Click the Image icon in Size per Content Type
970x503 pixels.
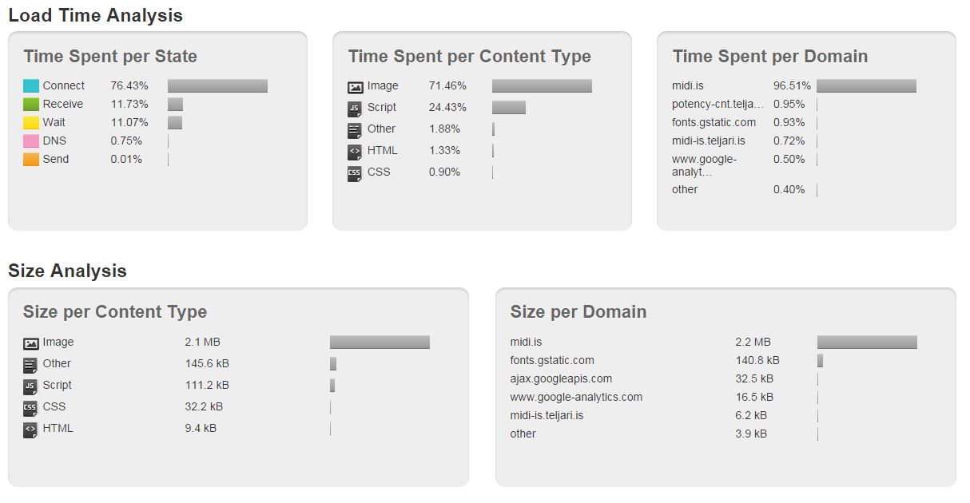click(x=31, y=343)
